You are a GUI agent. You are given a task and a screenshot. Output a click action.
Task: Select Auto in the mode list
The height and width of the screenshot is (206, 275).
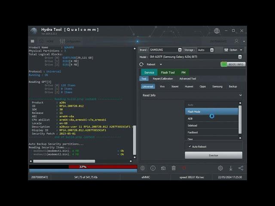click(x=211, y=105)
